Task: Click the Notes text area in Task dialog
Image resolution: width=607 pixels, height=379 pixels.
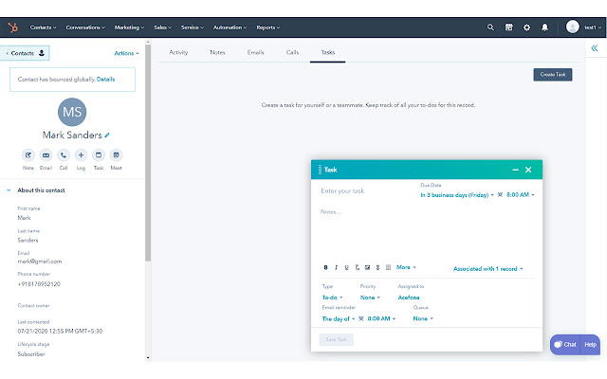Action: pos(426,232)
